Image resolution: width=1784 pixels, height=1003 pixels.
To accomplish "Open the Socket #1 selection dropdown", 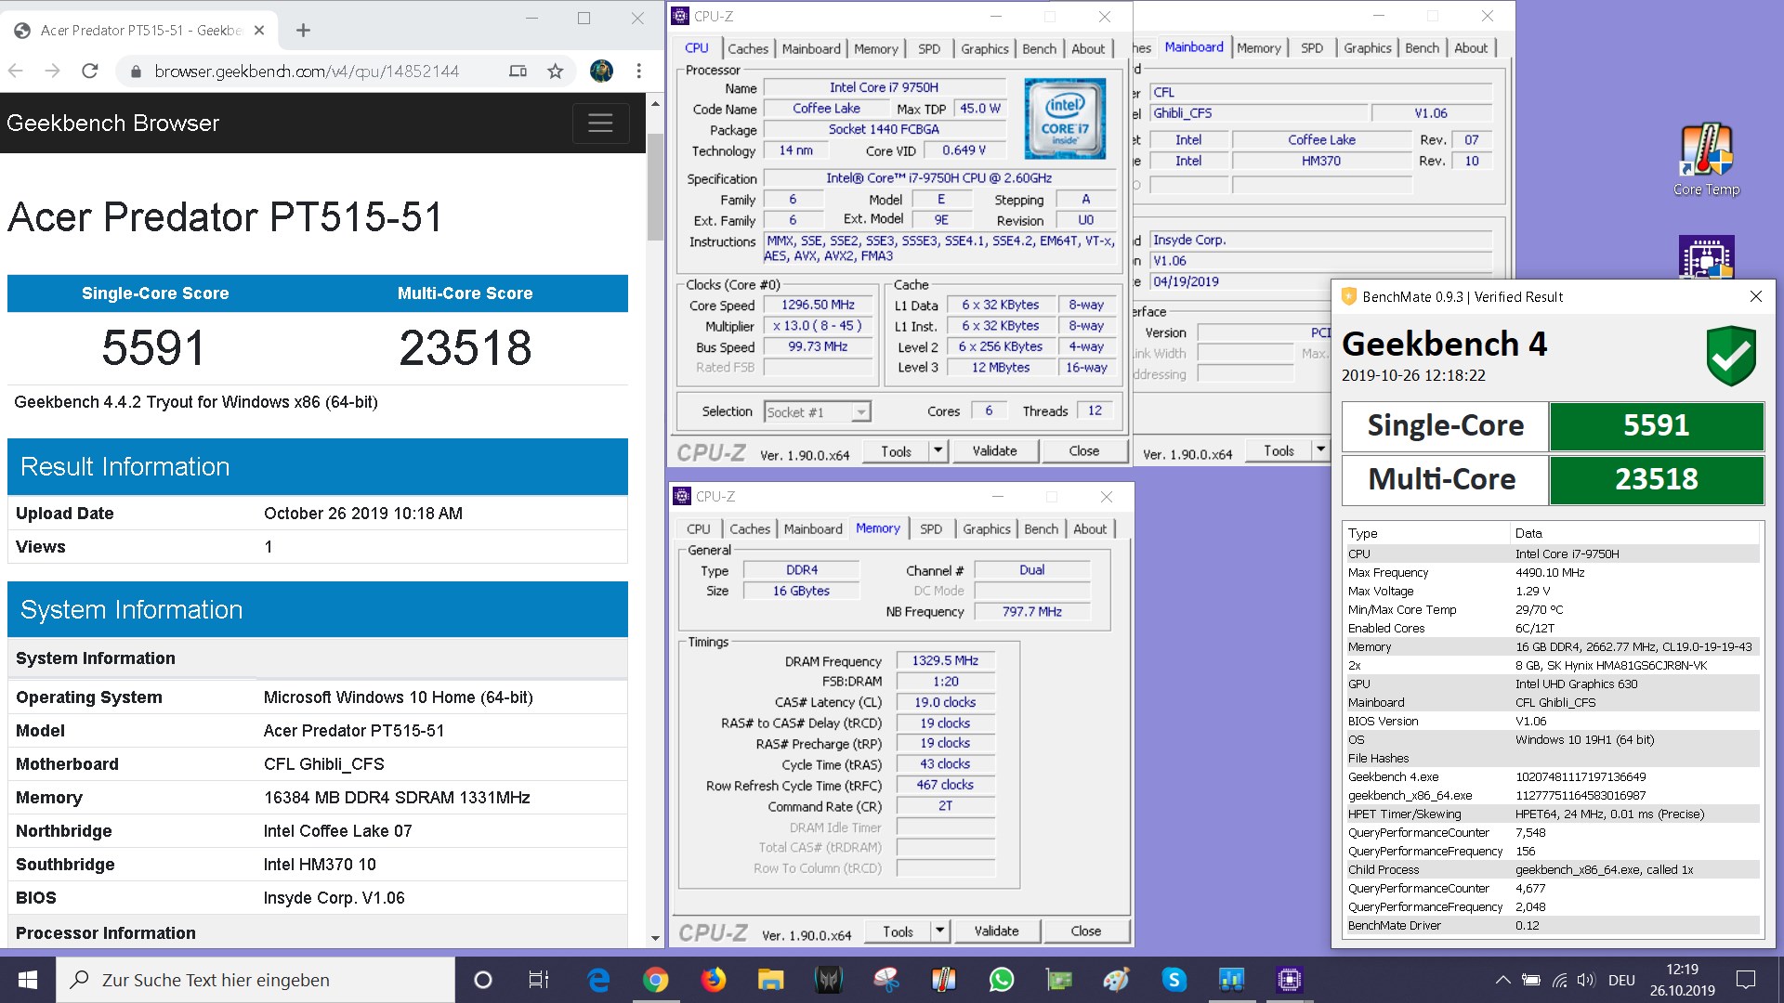I will pos(818,412).
